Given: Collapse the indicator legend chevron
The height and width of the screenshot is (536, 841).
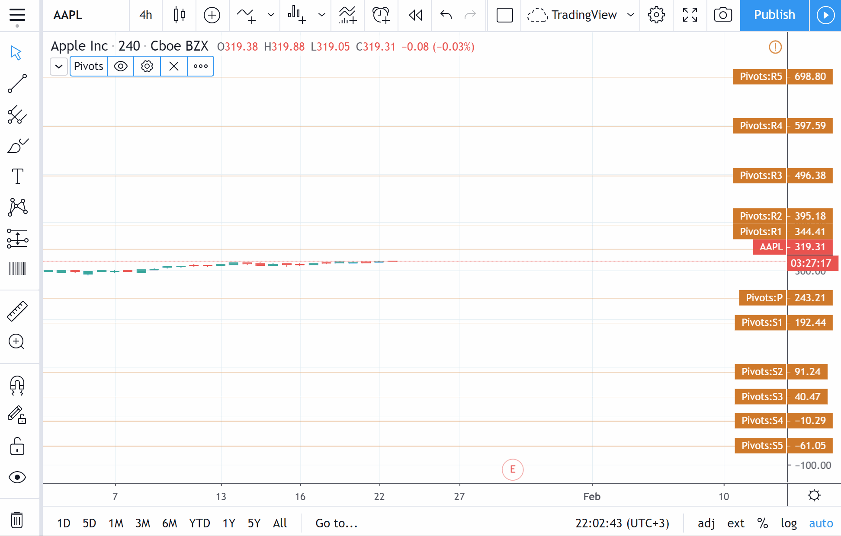Looking at the screenshot, I should coord(59,67).
